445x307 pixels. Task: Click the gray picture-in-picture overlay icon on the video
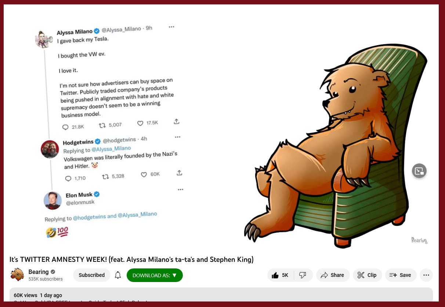[419, 171]
